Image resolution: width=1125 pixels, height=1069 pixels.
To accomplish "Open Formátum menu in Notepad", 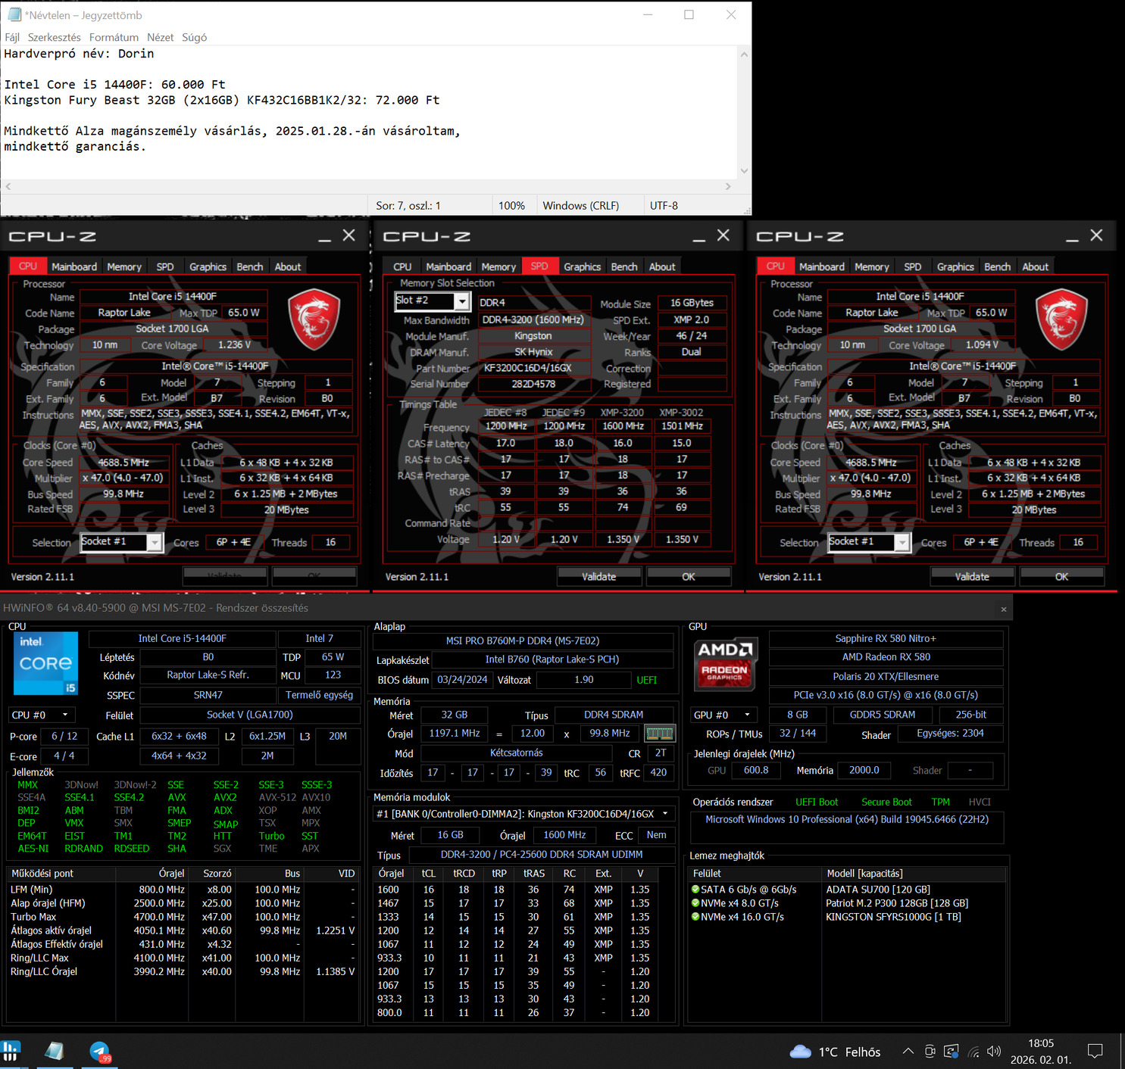I will point(114,37).
